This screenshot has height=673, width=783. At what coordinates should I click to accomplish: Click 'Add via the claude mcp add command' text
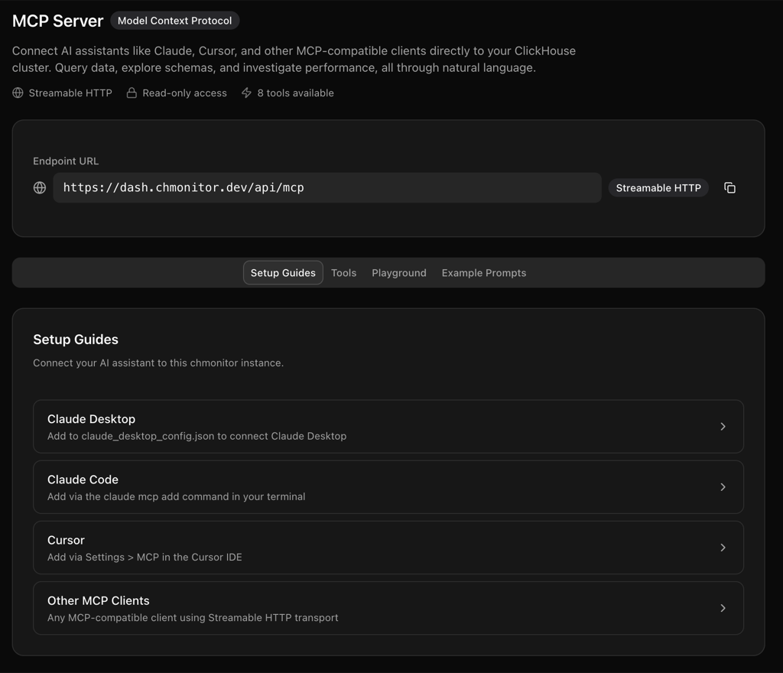[x=177, y=496]
